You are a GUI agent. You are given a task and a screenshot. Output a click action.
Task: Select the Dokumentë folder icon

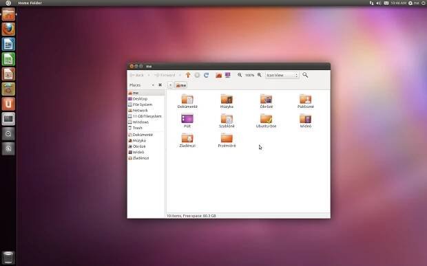click(x=187, y=99)
